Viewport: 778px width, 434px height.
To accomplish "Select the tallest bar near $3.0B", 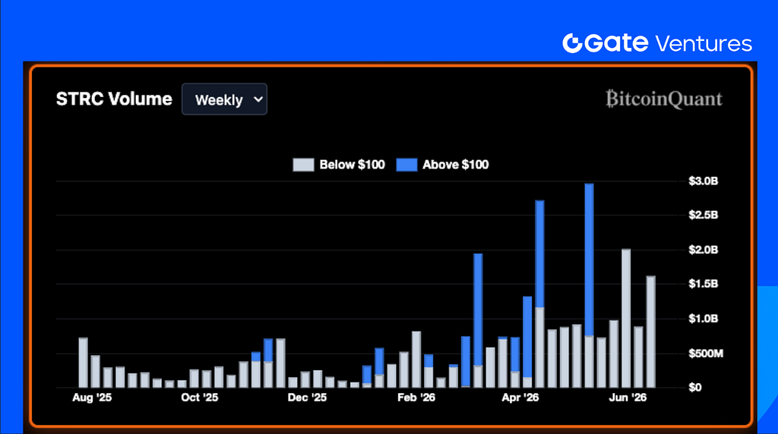I will coord(589,285).
